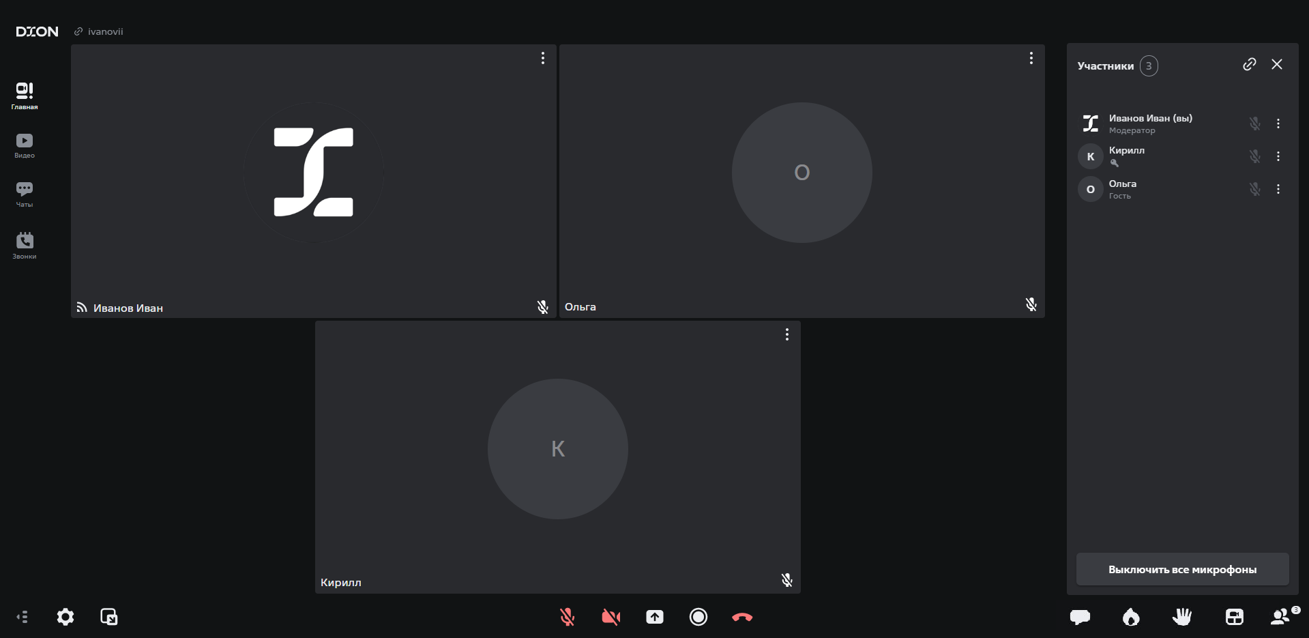Start screen sharing

tap(655, 617)
